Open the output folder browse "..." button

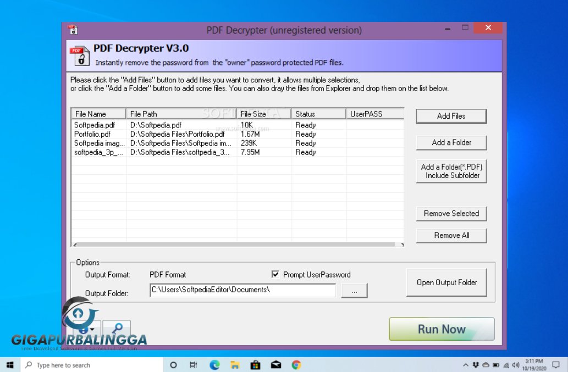pyautogui.click(x=355, y=290)
